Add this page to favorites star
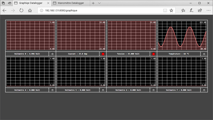This screenshot has width=213, height=120. [171, 10]
